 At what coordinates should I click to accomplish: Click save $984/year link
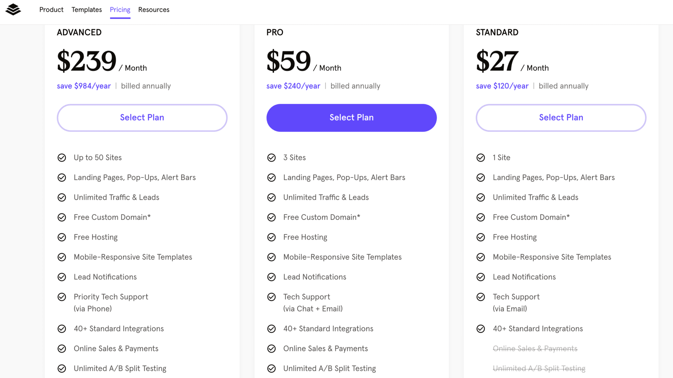click(x=84, y=86)
